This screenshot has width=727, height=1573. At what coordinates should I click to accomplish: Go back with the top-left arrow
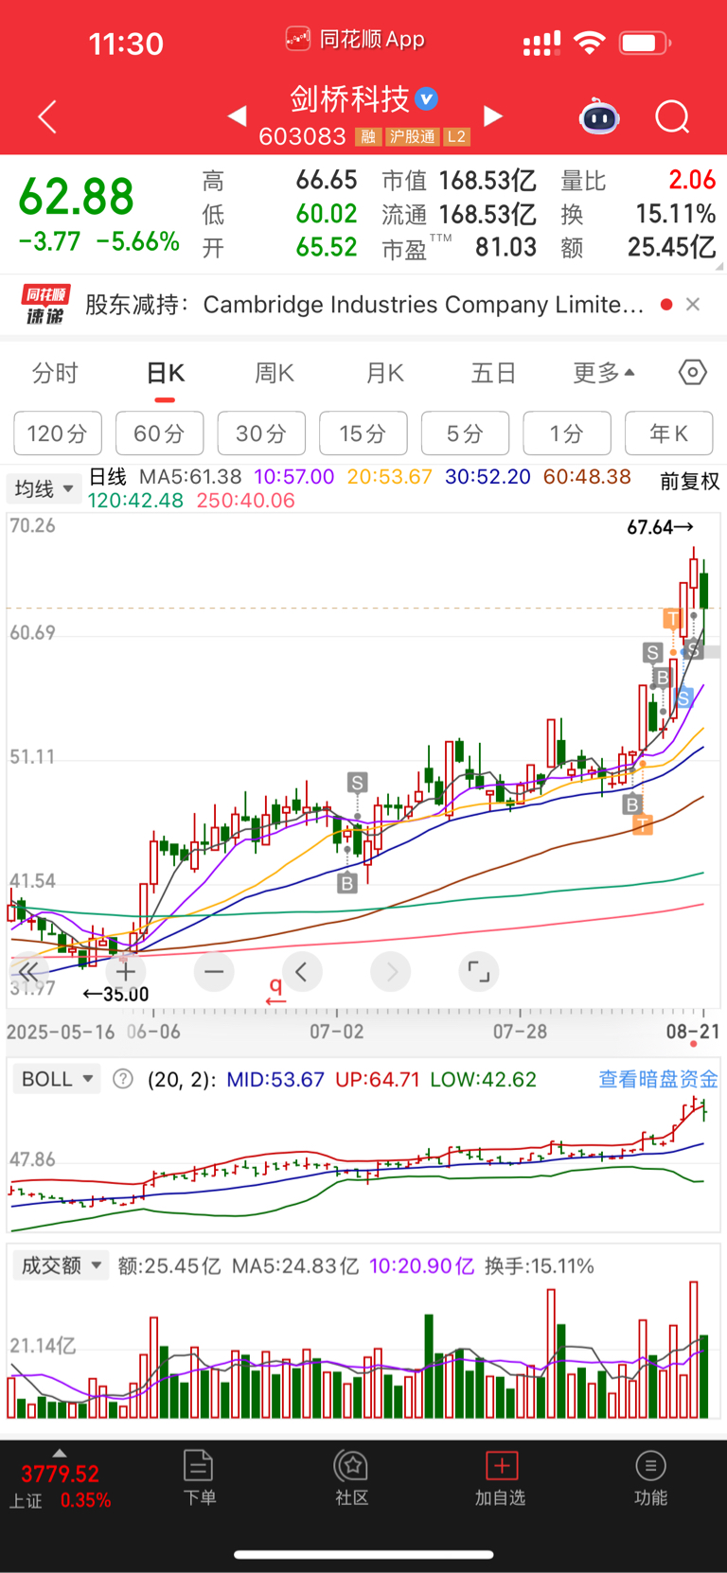(47, 116)
